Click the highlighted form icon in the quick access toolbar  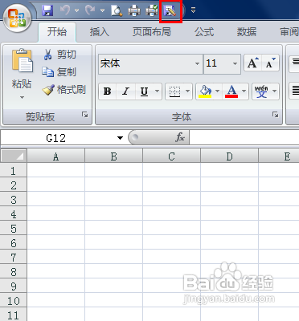170,11
